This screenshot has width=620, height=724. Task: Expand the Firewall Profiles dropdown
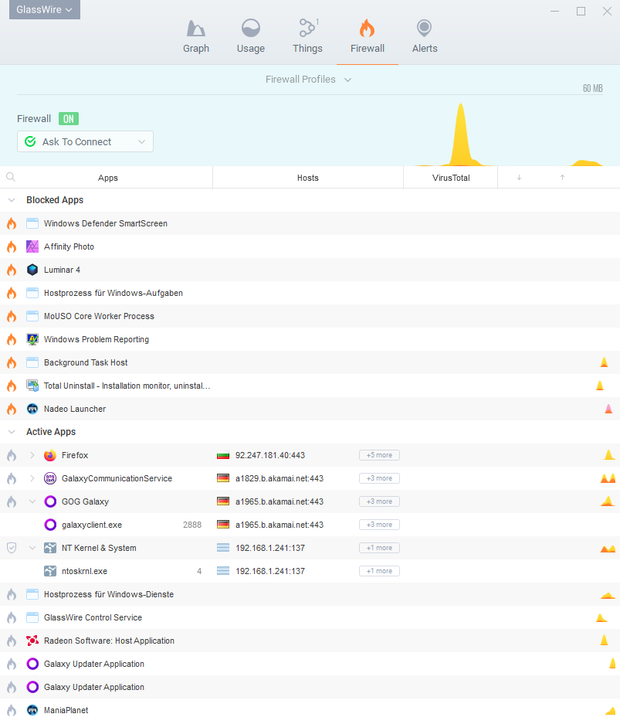[308, 80]
